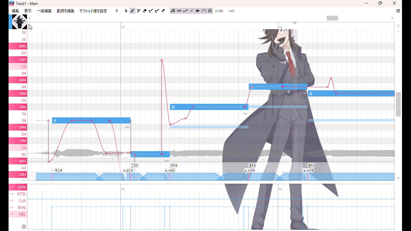Image resolution: width=411 pixels, height=231 pixels.
Task: Click the horizontal scrollbar thumb
Action: click(332, 18)
